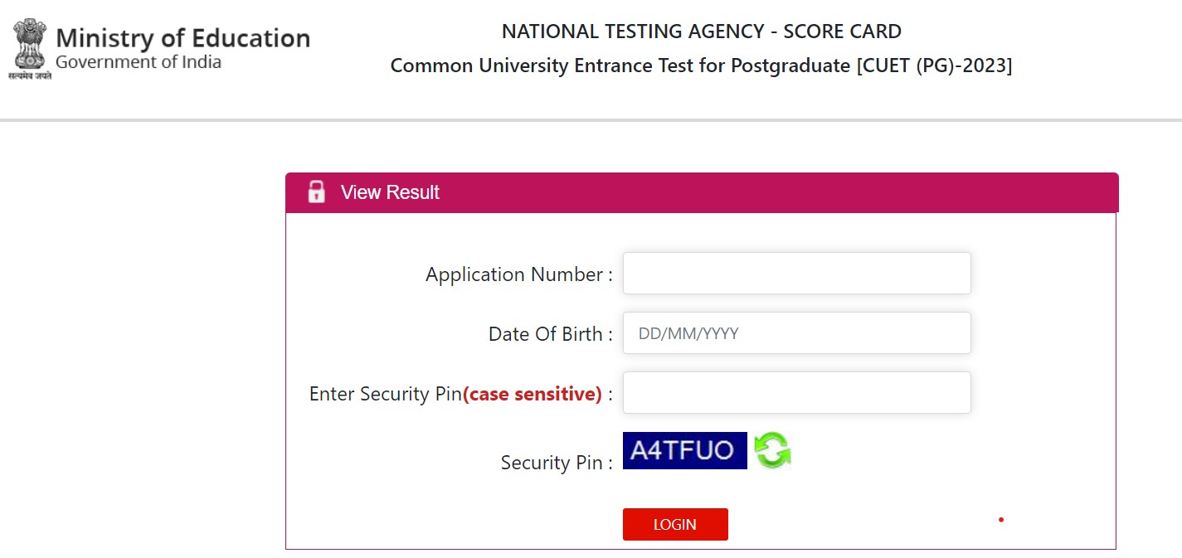The image size is (1182, 558).
Task: Click the (case sensitive) label
Action: [x=533, y=394]
